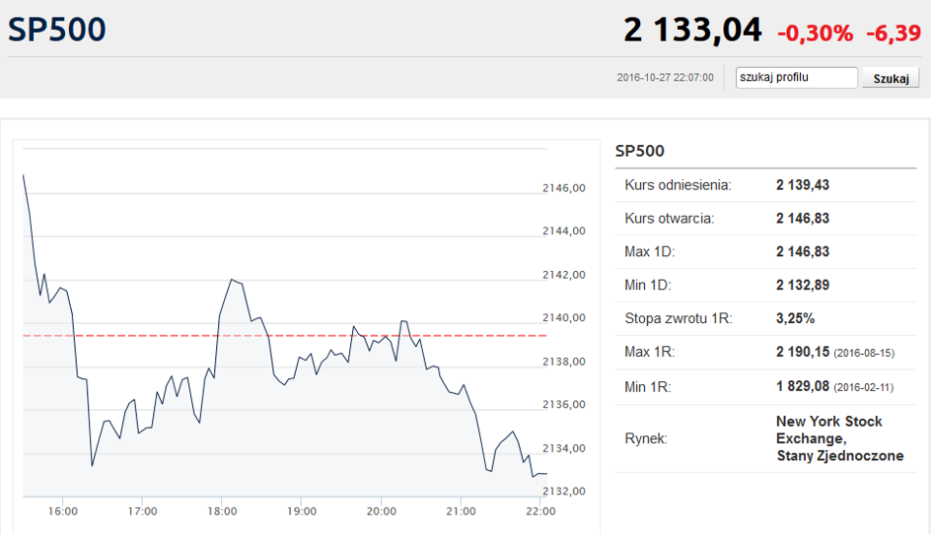This screenshot has height=534, width=932.
Task: Click the Max 1D row value
Action: click(803, 251)
